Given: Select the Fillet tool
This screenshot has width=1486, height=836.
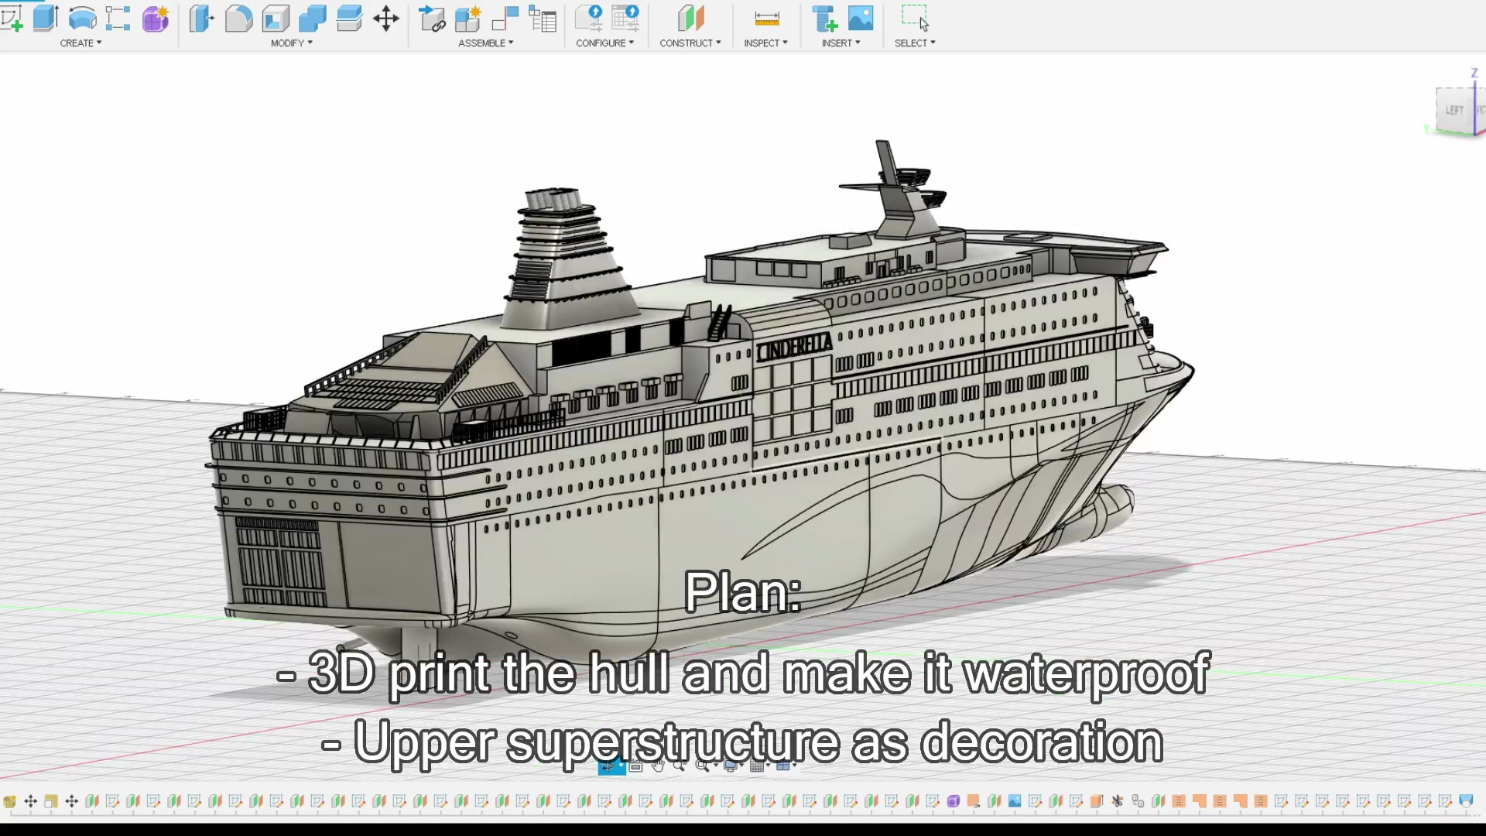Looking at the screenshot, I should tap(238, 19).
